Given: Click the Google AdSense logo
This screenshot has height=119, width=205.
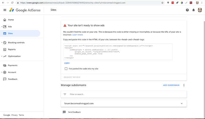Looking at the screenshot, I should pyautogui.click(x=25, y=10).
